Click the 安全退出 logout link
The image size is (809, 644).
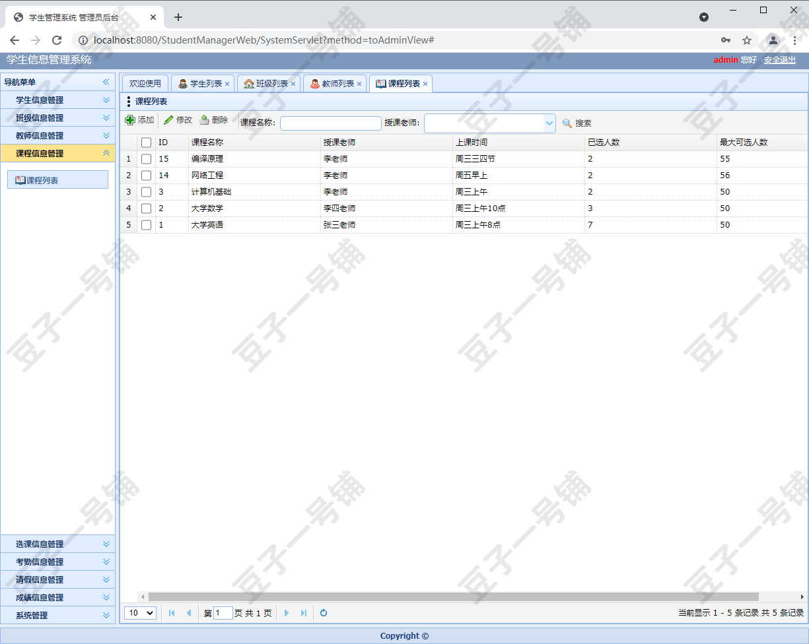[779, 59]
